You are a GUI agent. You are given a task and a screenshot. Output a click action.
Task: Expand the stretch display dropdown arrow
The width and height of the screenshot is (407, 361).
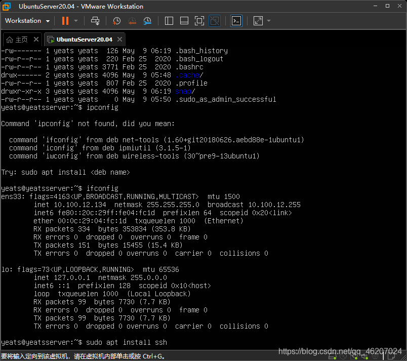[x=269, y=21]
